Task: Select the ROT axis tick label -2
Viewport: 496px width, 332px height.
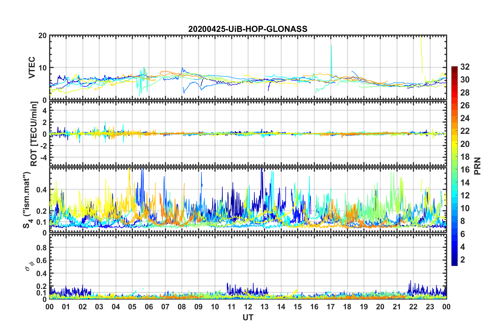Action: click(x=44, y=146)
